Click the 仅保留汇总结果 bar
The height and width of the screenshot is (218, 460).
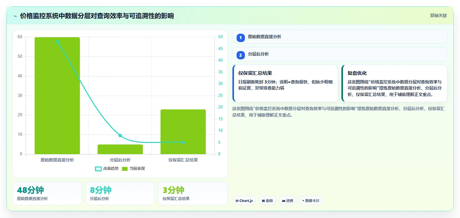183,132
